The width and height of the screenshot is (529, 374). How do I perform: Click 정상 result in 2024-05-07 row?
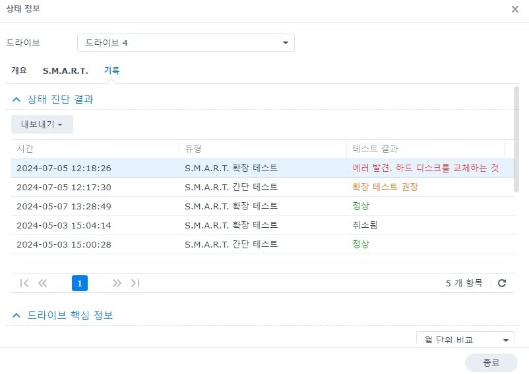pos(361,206)
